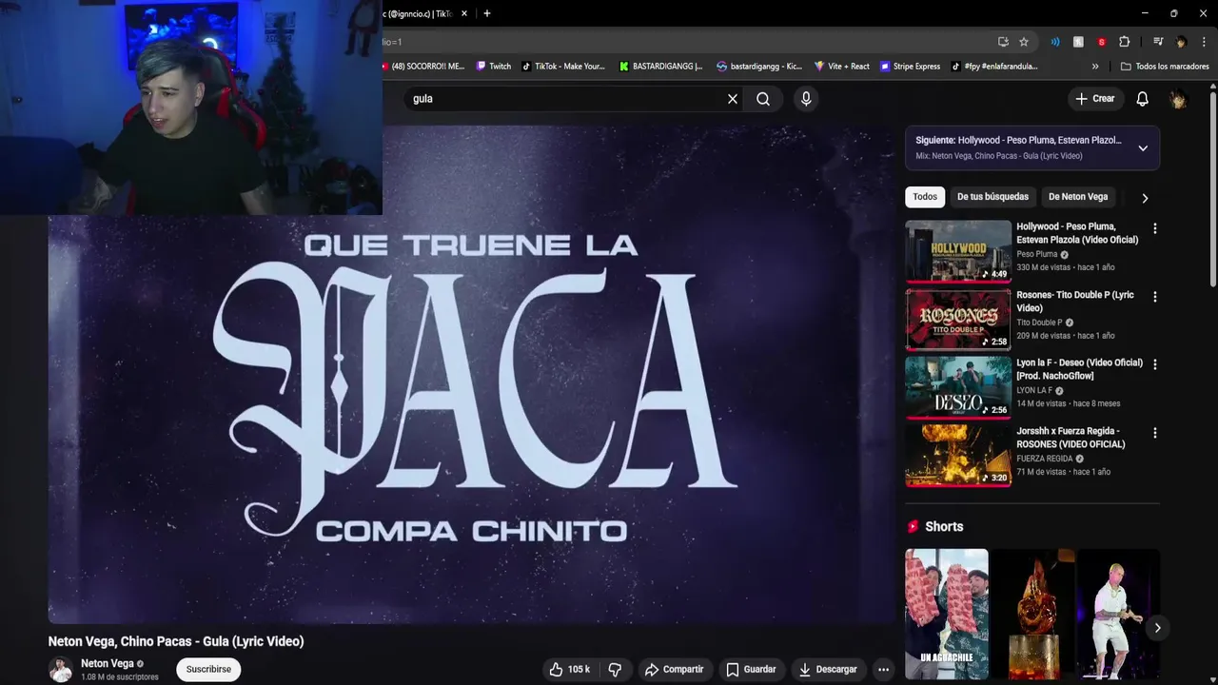Open the Twitch bookmark
Image resolution: width=1218 pixels, height=685 pixels.
[x=494, y=67]
